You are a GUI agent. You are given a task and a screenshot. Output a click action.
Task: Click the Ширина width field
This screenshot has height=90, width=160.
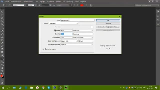point(66,30)
